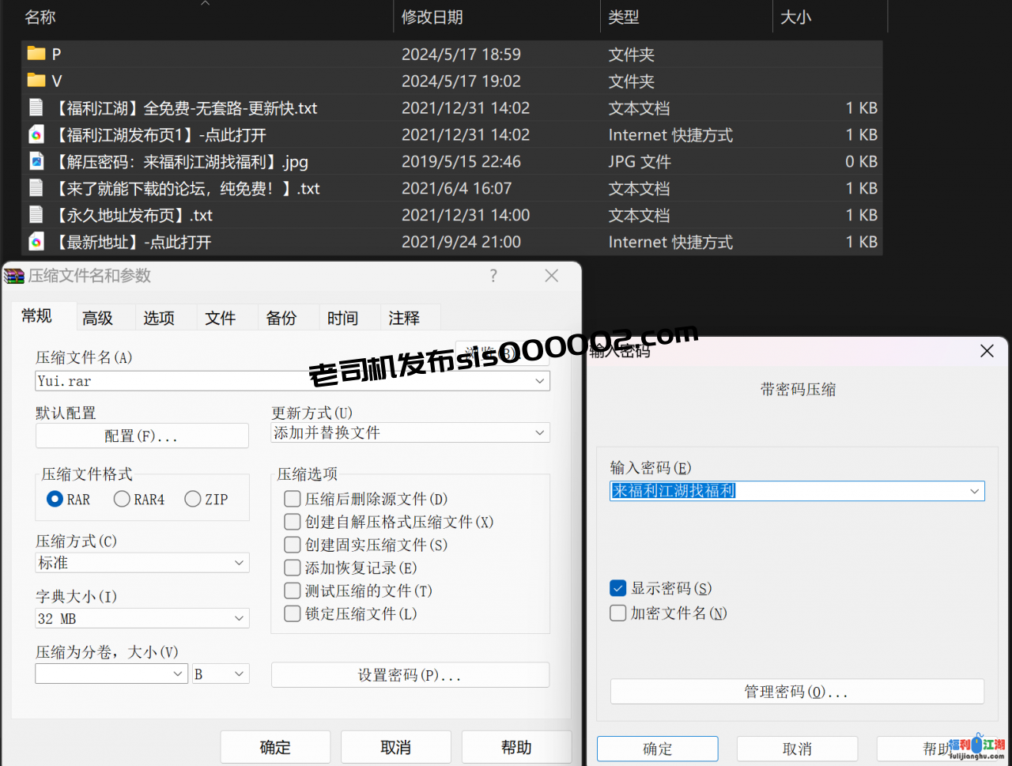The height and width of the screenshot is (766, 1012).
Task: Expand the 输入密码 history dropdown arrow
Action: coord(975,491)
